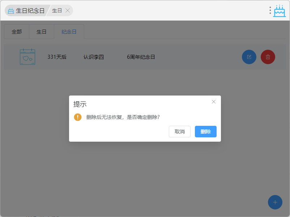Cancel deletion with the 取消 button
Screen dimensions: 290x217
pos(180,132)
